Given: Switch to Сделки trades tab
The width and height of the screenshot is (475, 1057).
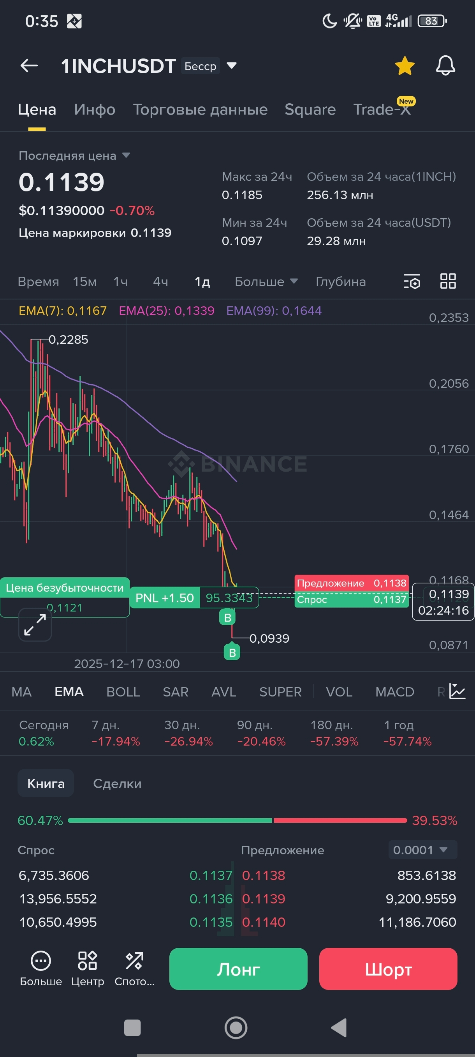Looking at the screenshot, I should pyautogui.click(x=117, y=783).
